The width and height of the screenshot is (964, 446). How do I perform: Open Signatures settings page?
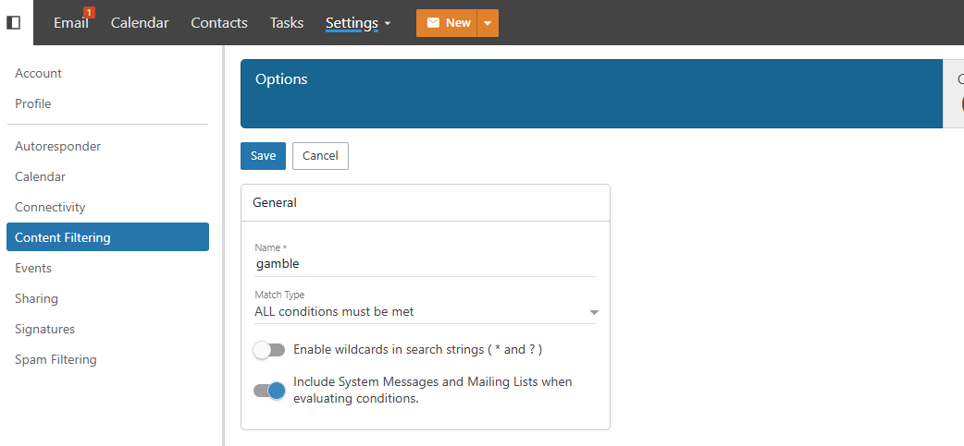coord(44,329)
